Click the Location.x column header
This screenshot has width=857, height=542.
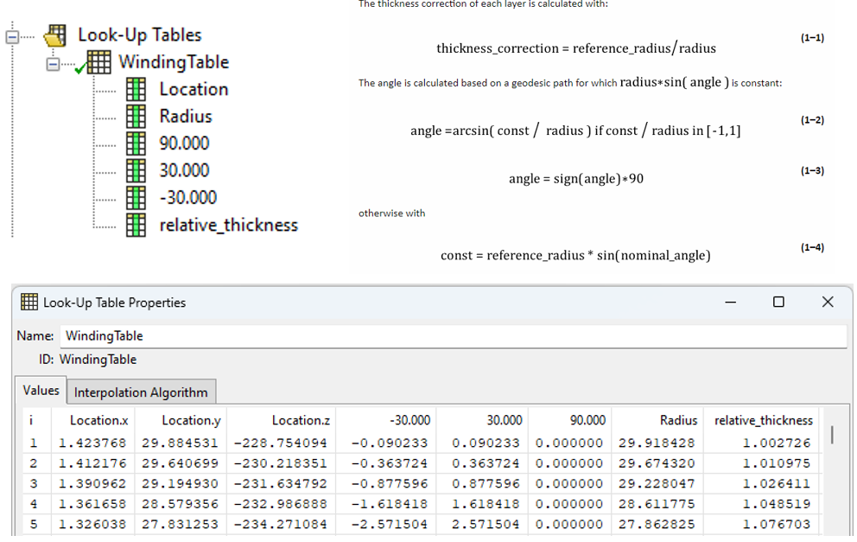point(98,420)
